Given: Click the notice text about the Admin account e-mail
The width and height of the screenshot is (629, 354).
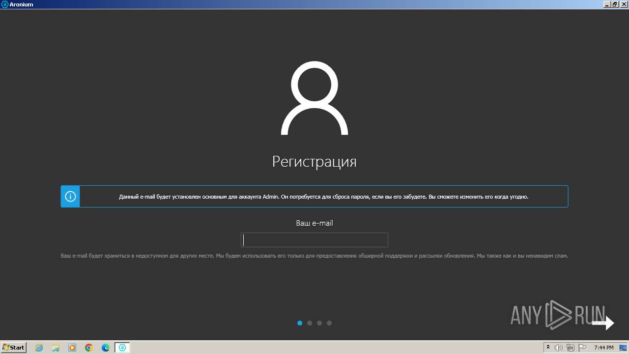Looking at the screenshot, I should (x=324, y=197).
